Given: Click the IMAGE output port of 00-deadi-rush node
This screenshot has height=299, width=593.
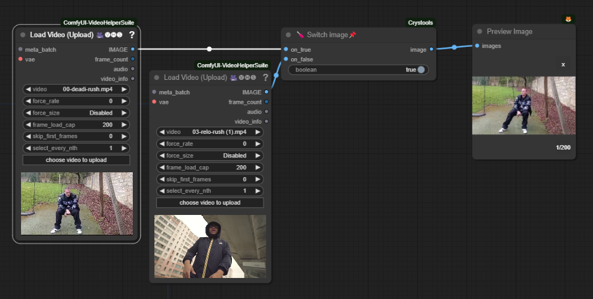Looking at the screenshot, I should (x=133, y=49).
